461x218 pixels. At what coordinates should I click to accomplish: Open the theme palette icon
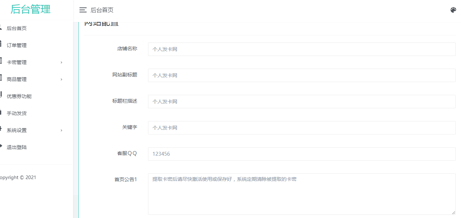click(x=453, y=10)
